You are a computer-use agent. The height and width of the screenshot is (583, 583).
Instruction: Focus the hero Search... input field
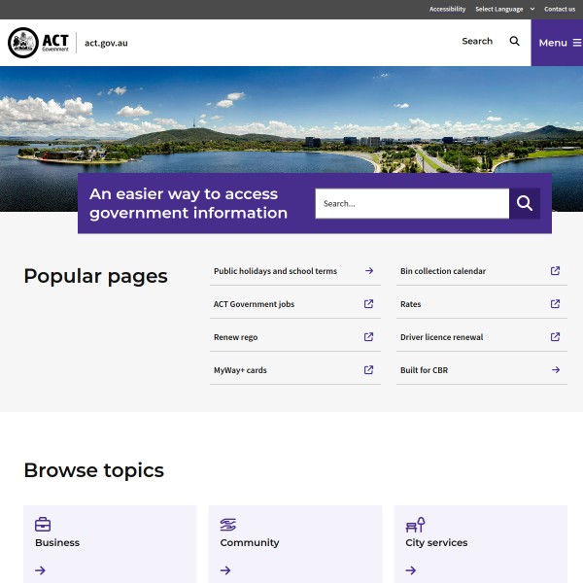[x=412, y=203]
